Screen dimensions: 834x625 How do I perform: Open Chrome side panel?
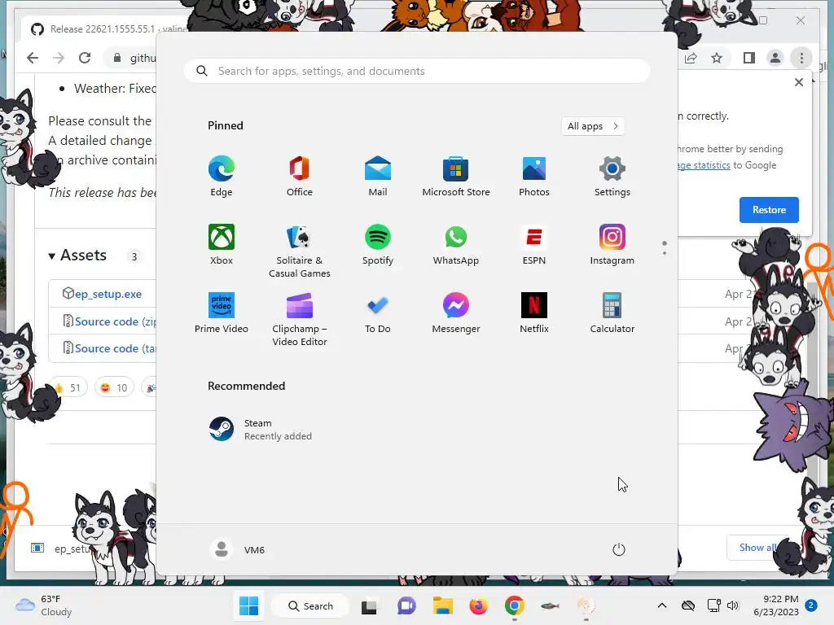pos(749,58)
